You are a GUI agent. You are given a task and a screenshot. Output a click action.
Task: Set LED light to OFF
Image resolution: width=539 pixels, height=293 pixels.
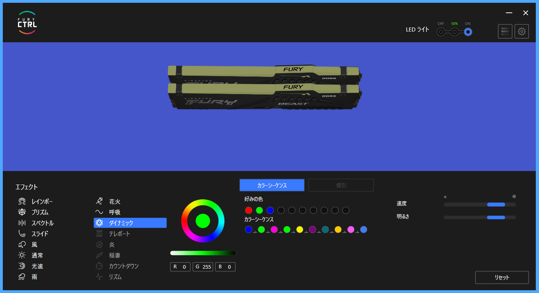[x=441, y=32]
